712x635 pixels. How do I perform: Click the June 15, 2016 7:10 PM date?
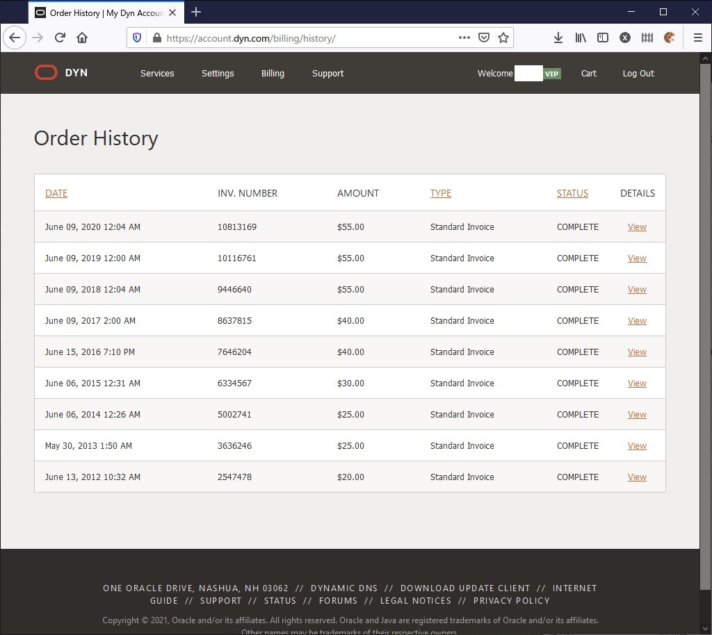(90, 352)
